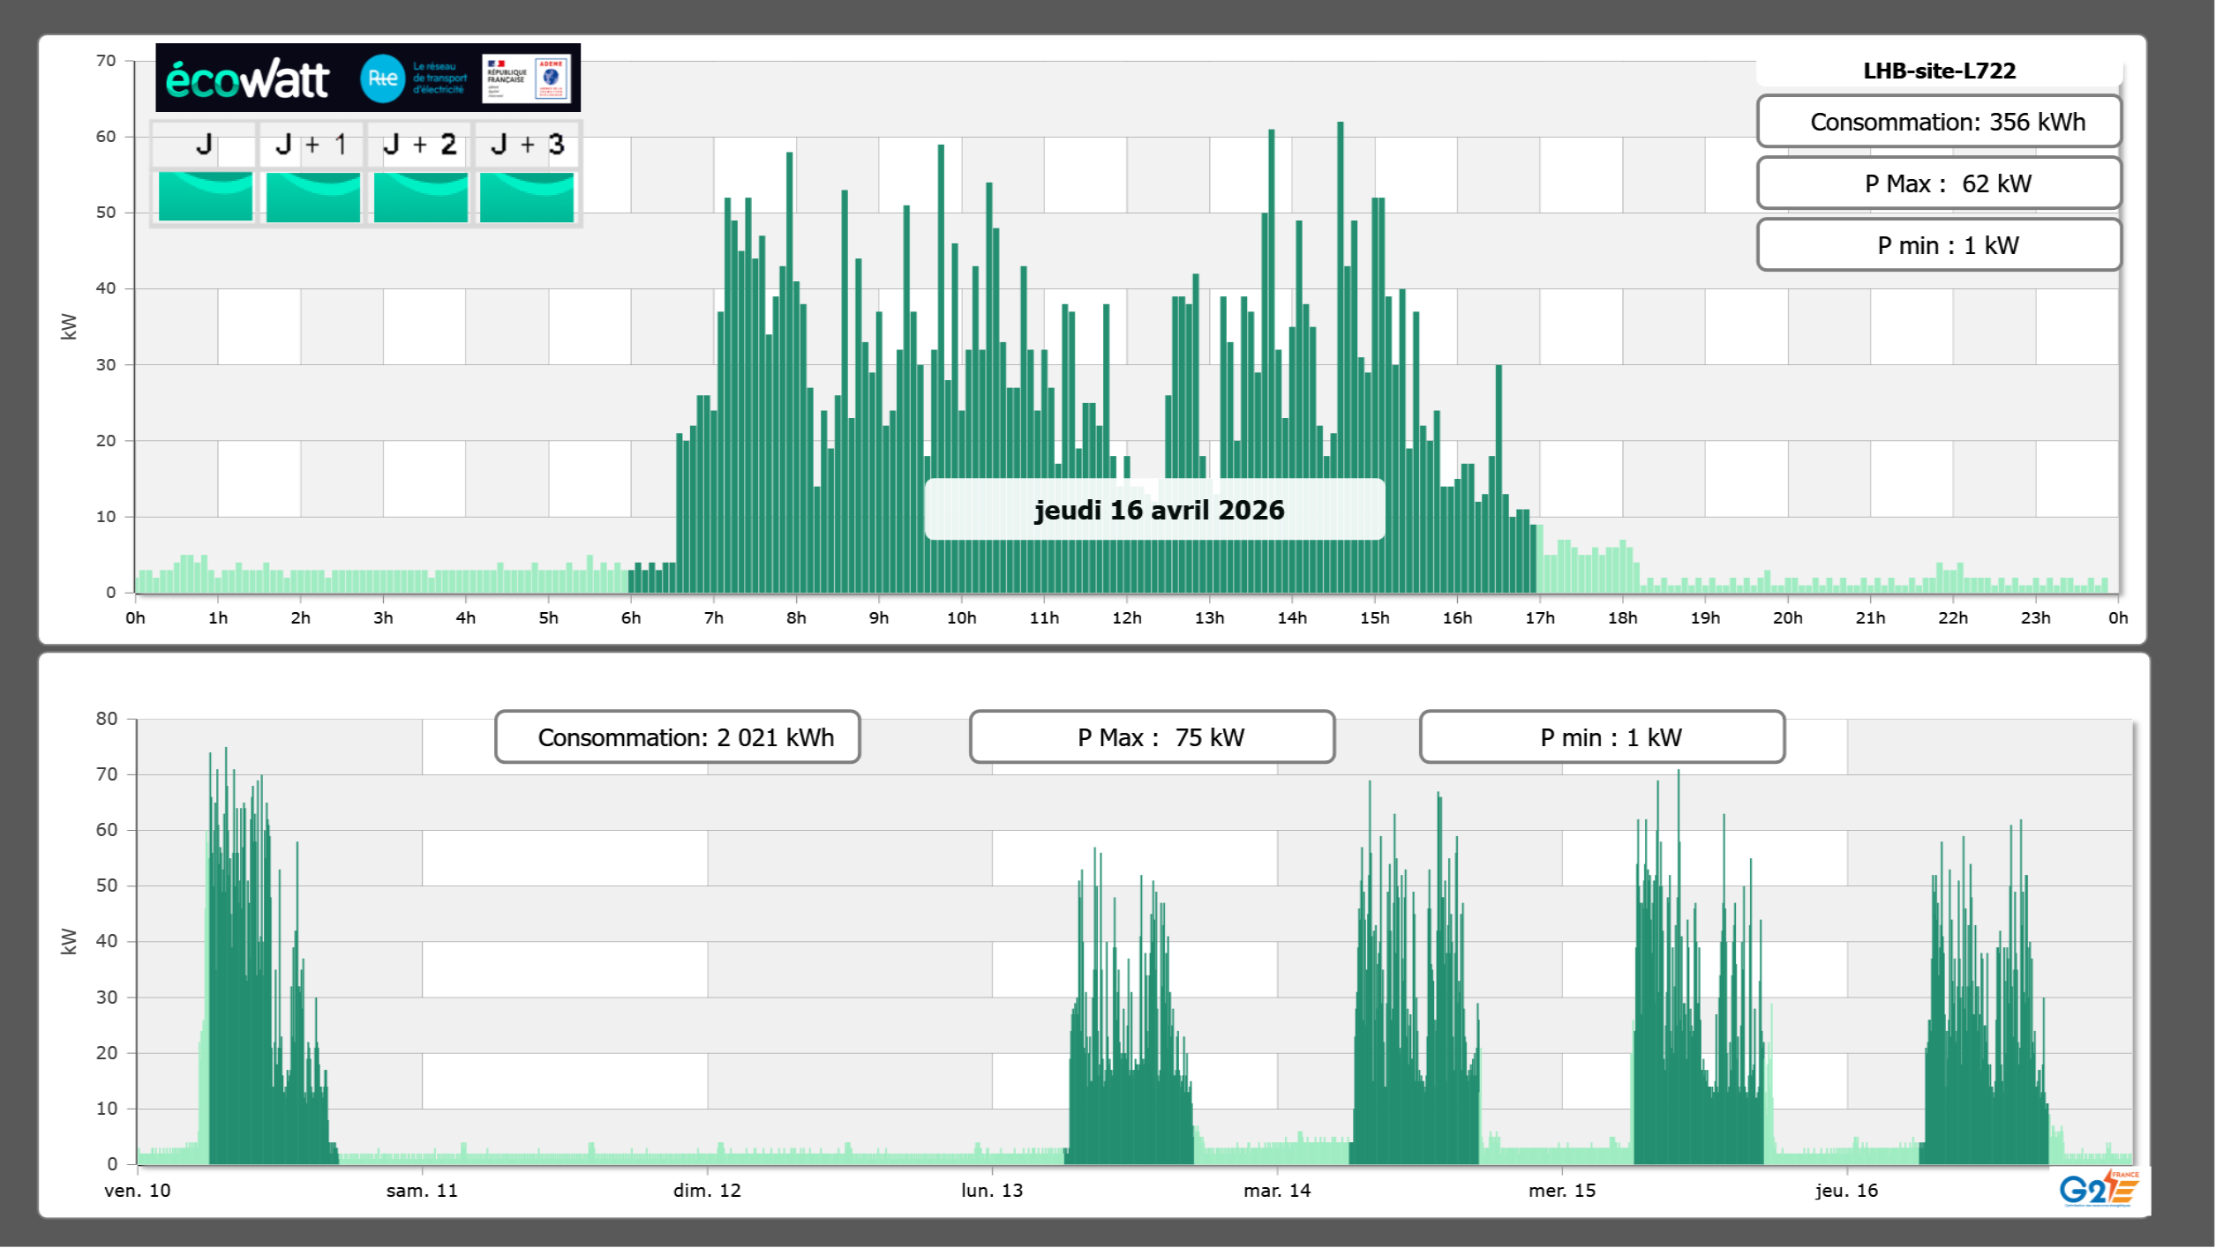Click the Consommation: 356 kWh box
This screenshot has height=1248, width=2216.
[1939, 122]
